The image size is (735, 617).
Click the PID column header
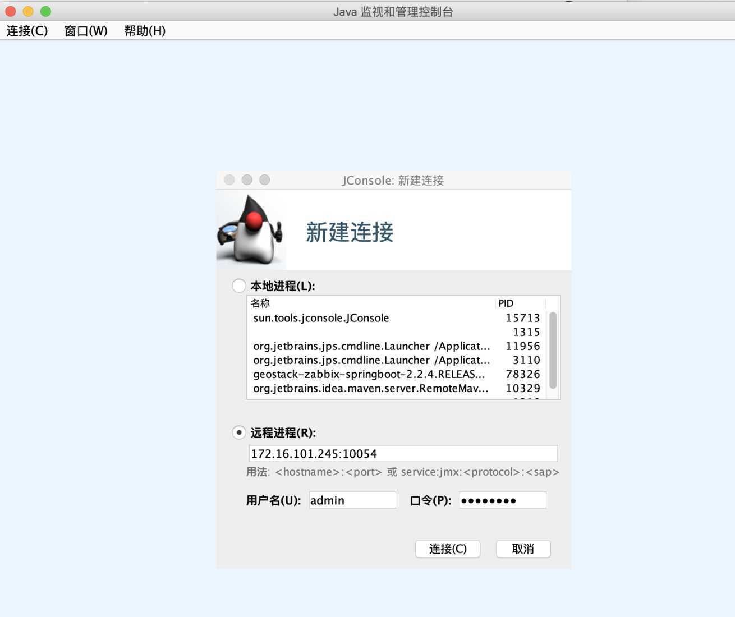[x=521, y=303]
